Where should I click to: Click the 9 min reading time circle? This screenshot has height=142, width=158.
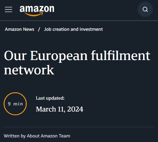tap(15, 104)
